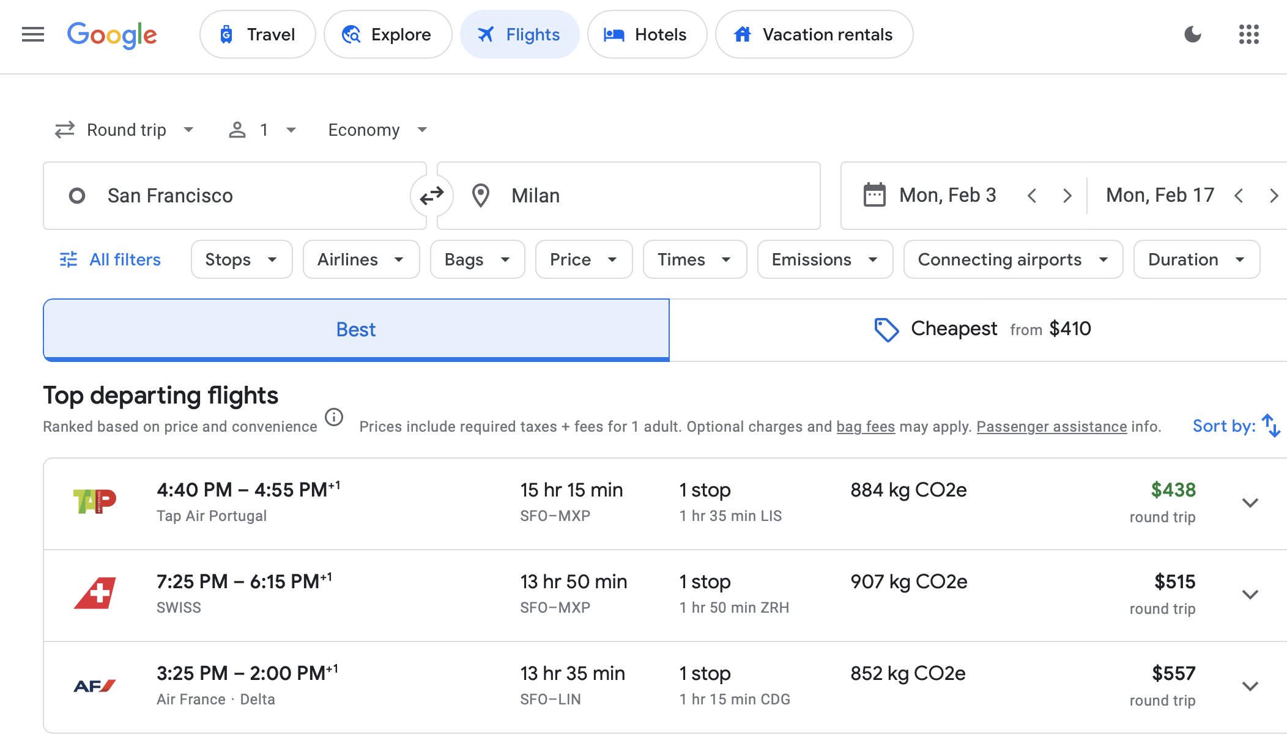Image resolution: width=1287 pixels, height=746 pixels.
Task: Click the 852 kg CO2e emissions value
Action: pos(908,673)
